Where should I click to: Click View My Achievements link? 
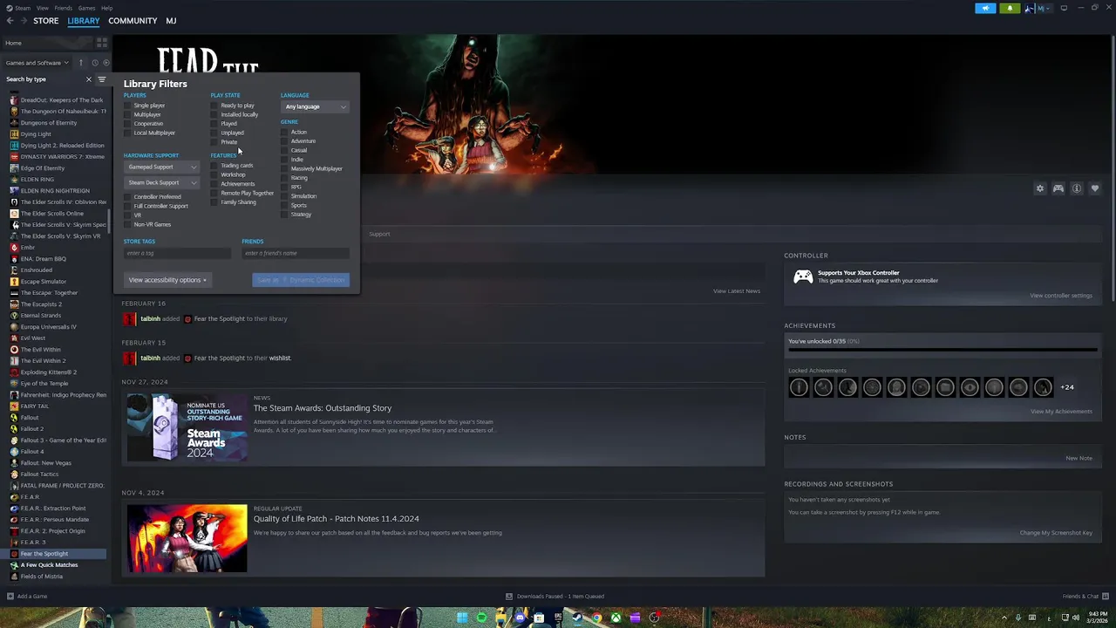click(1061, 412)
